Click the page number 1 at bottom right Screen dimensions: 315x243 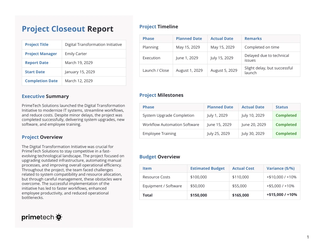click(308, 237)
